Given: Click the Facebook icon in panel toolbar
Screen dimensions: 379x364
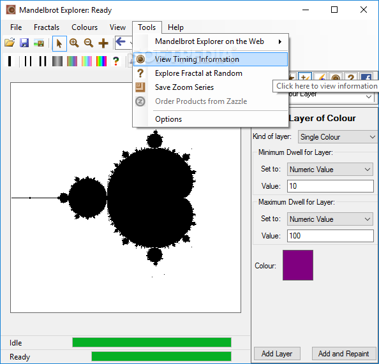Looking at the screenshot, I should 366,77.
